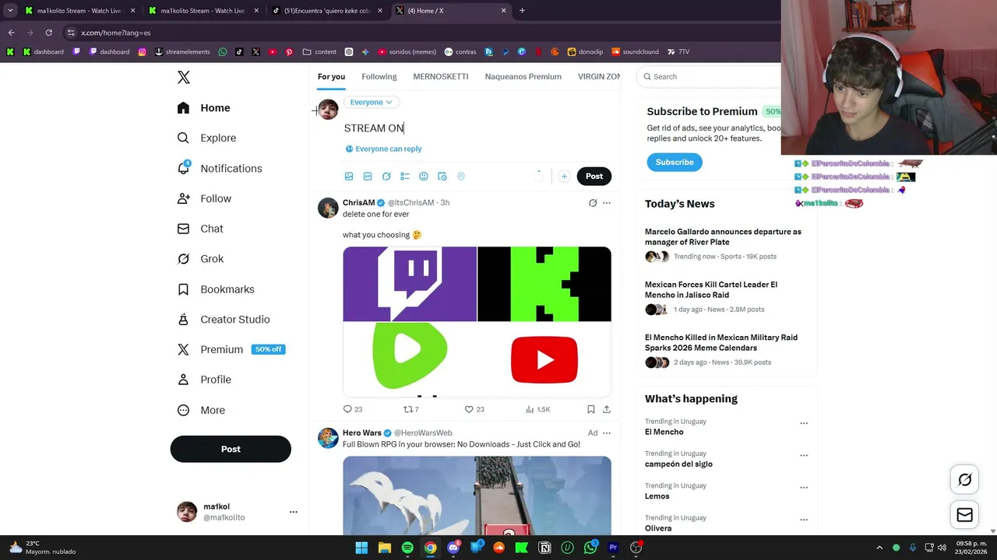Viewport: 997px width, 560px height.
Task: Switch to the Following tab
Action: [379, 77]
